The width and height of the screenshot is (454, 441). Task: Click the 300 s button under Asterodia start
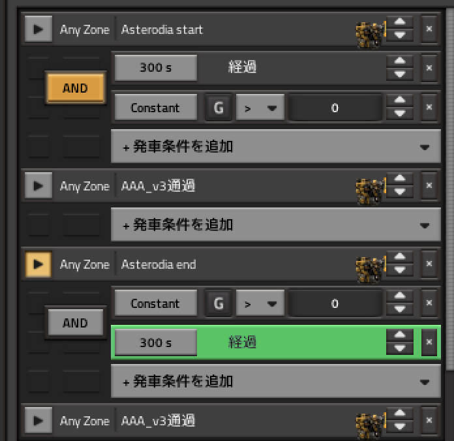[x=155, y=68]
